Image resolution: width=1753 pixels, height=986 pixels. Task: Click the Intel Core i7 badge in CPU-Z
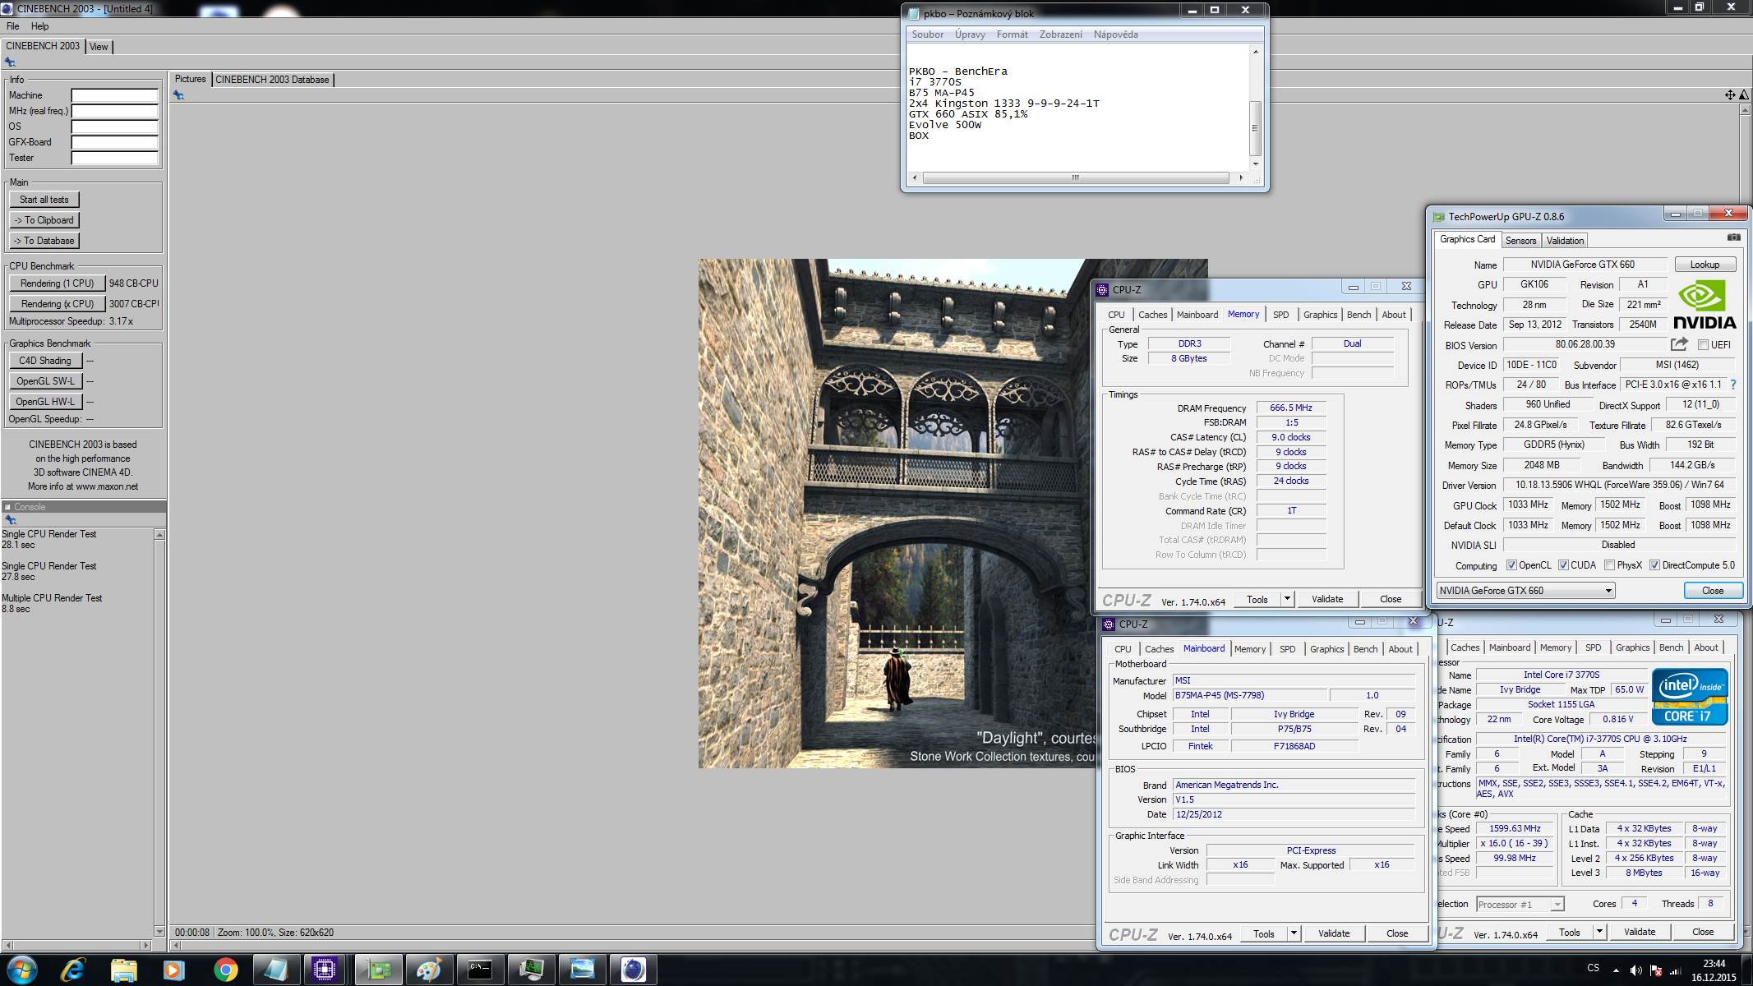click(1690, 697)
